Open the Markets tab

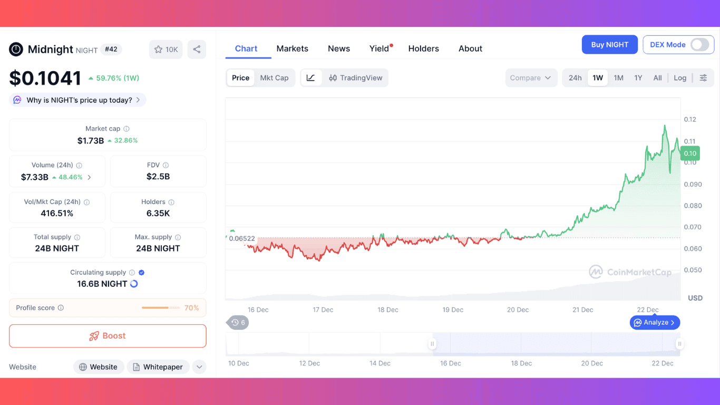[x=293, y=49]
